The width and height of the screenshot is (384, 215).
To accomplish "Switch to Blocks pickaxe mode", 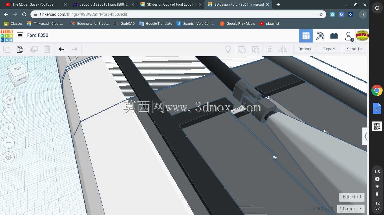I will coord(320,36).
